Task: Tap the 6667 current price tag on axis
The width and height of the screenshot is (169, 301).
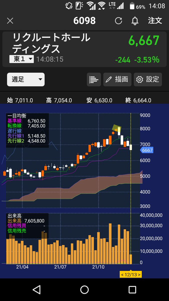Action: pos(147,150)
